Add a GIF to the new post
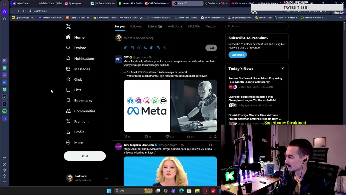 (x=132, y=48)
